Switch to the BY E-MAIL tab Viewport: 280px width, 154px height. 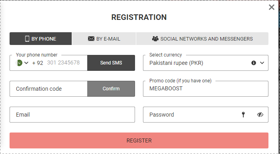pyautogui.click(x=104, y=39)
